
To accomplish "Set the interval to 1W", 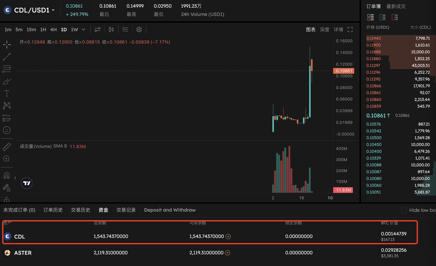I will point(74,29).
